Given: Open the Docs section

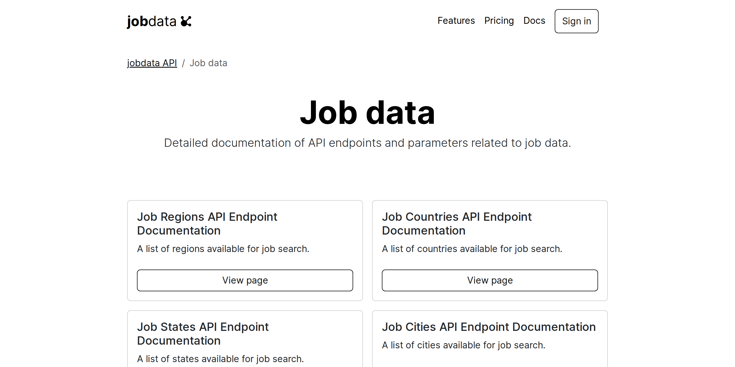Looking at the screenshot, I should pyautogui.click(x=534, y=21).
